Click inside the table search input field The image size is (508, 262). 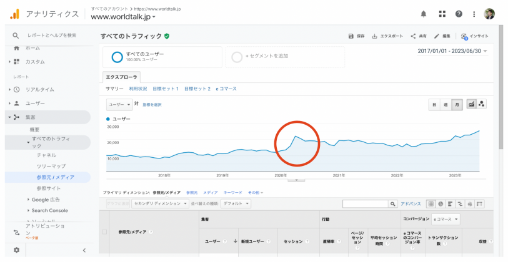[366, 204]
